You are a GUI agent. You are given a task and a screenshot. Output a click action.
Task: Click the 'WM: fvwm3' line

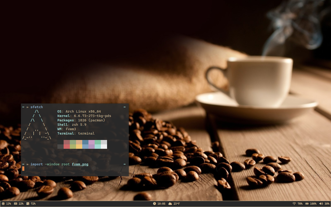(x=67, y=129)
